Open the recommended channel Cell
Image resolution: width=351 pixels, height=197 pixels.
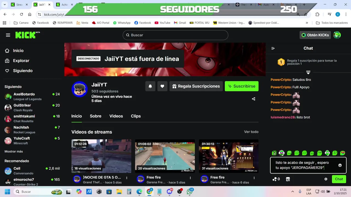(32, 171)
